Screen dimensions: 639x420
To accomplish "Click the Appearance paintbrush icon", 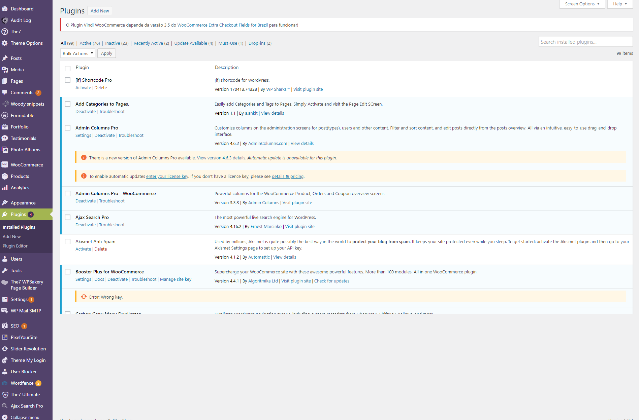I will pyautogui.click(x=5, y=203).
